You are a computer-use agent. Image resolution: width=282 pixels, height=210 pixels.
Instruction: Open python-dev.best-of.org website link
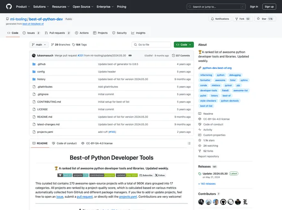(217, 68)
